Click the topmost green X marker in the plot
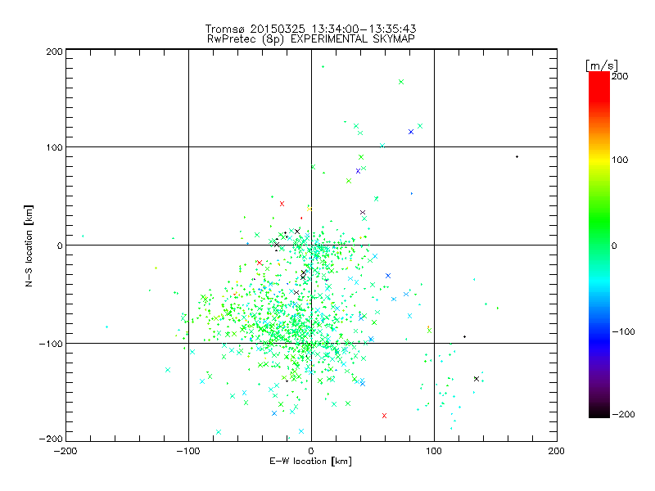The image size is (655, 491). 401,82
